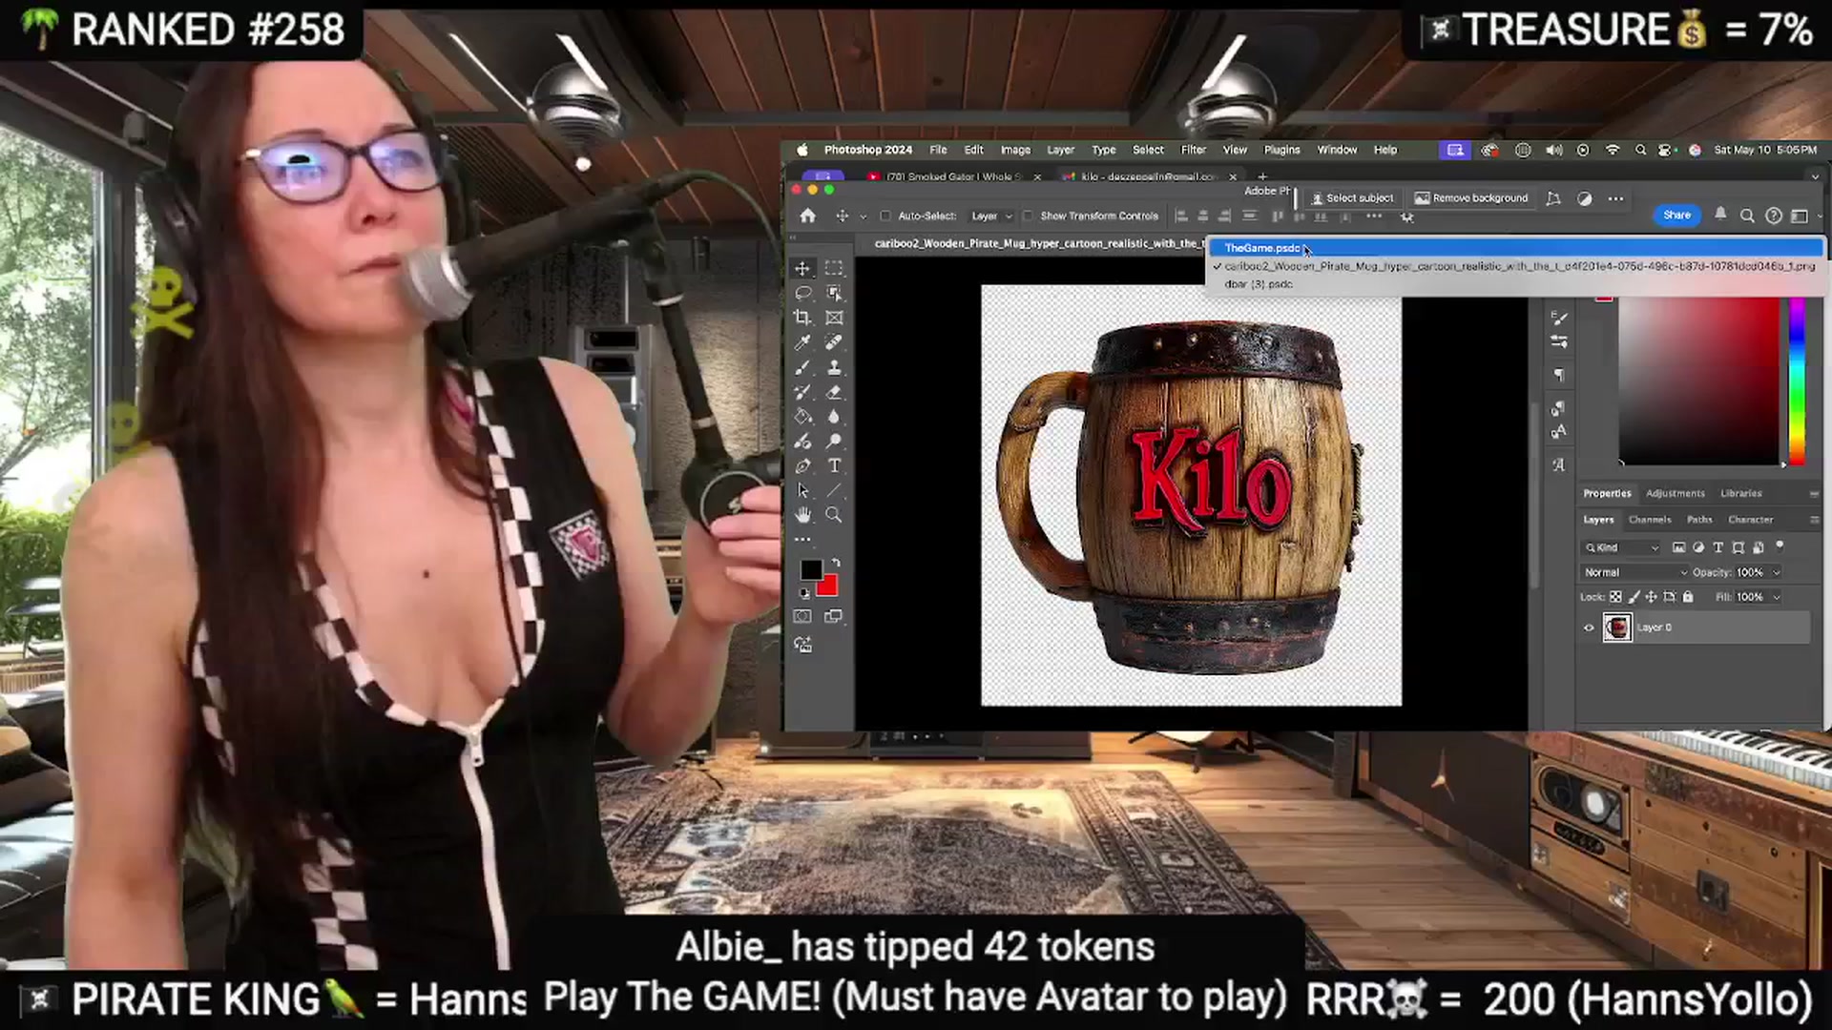Select the Move tool in the toolbox
The width and height of the screenshot is (1832, 1030).
[802, 268]
